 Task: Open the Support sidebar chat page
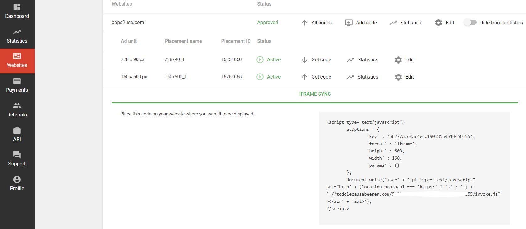(x=17, y=159)
